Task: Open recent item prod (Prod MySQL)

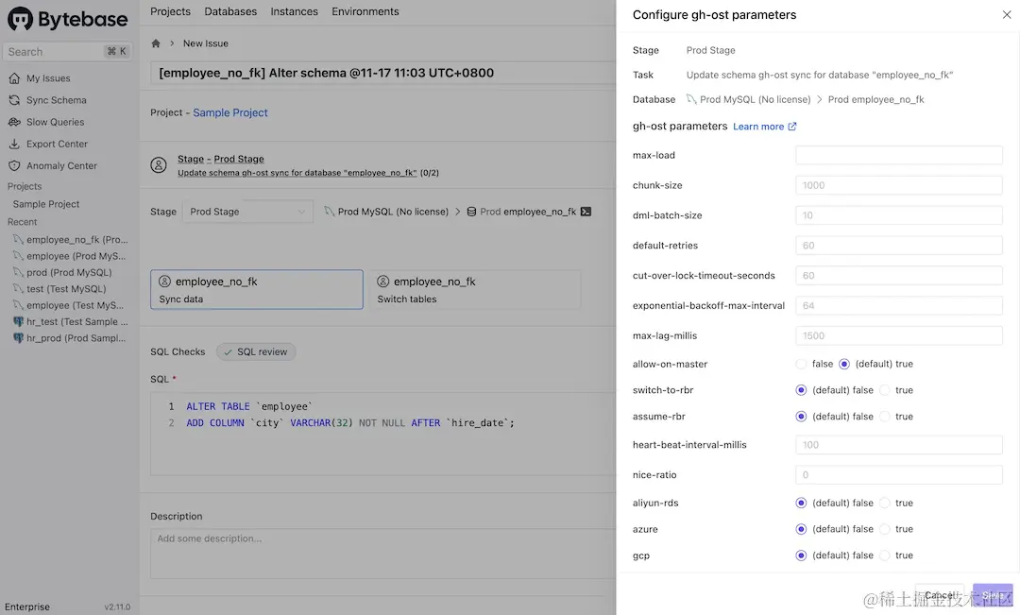Action: tap(69, 273)
